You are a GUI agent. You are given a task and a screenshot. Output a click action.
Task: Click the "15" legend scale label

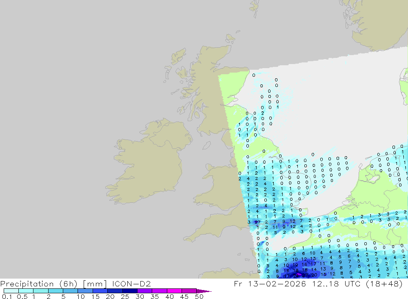click(x=95, y=297)
